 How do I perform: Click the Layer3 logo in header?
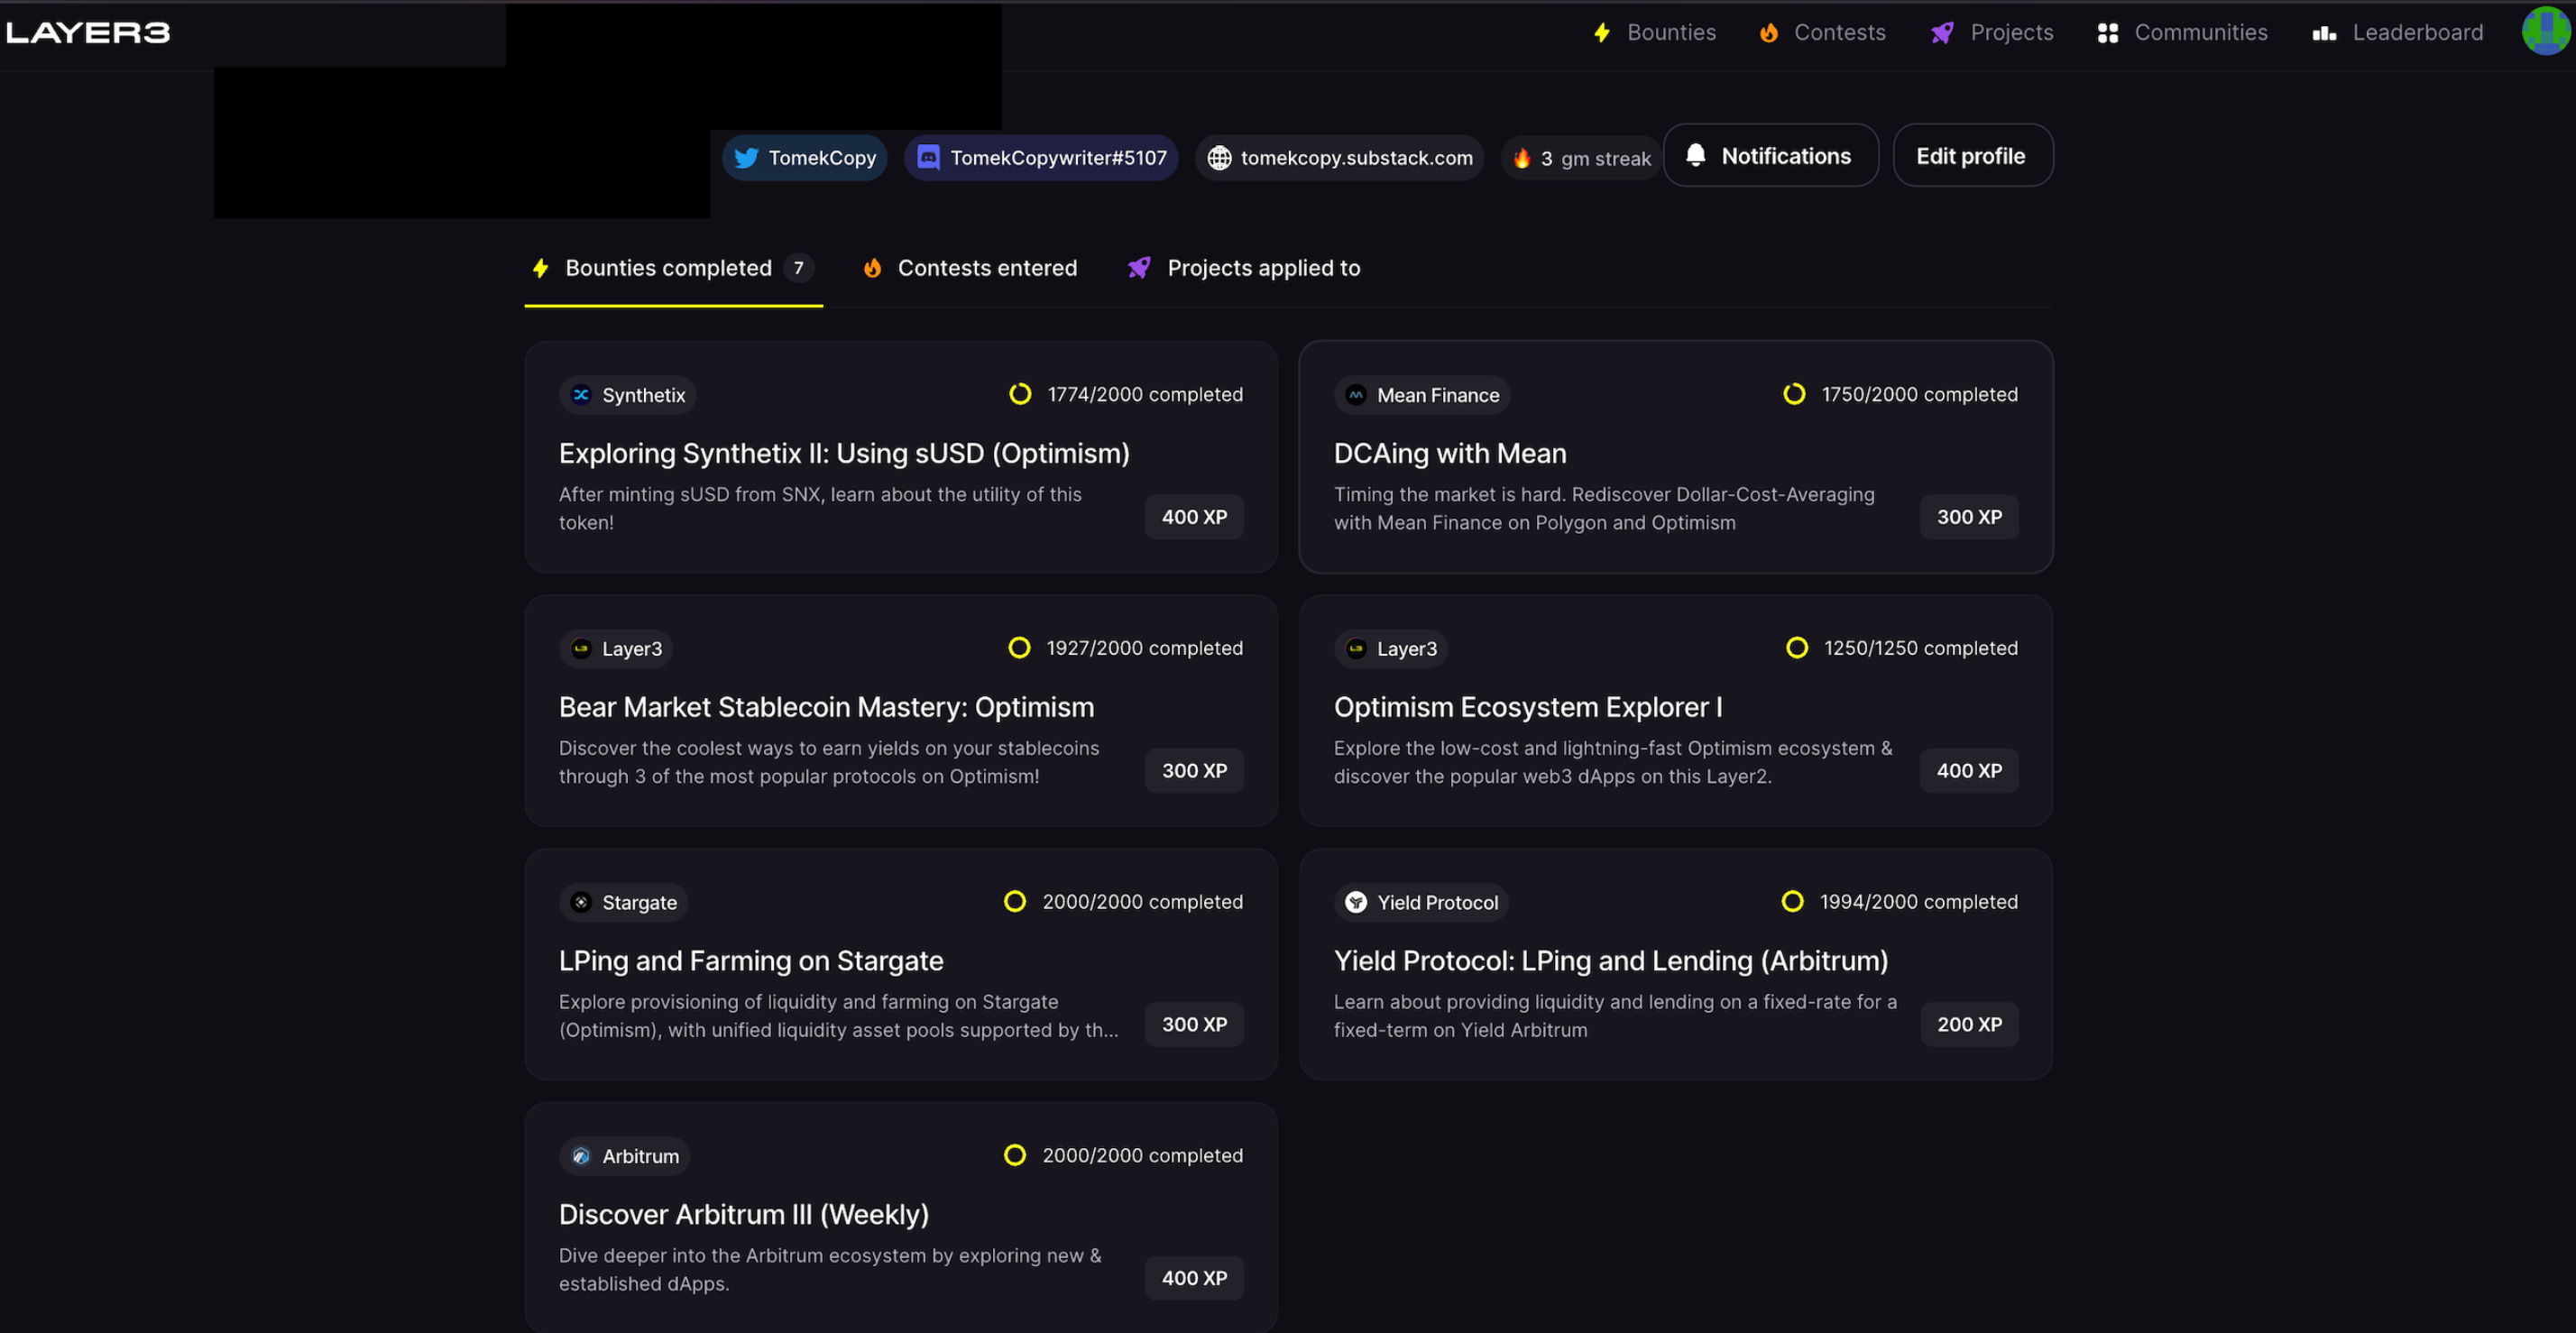[x=88, y=33]
